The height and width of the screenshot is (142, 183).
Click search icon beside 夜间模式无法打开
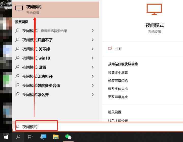click(17, 76)
